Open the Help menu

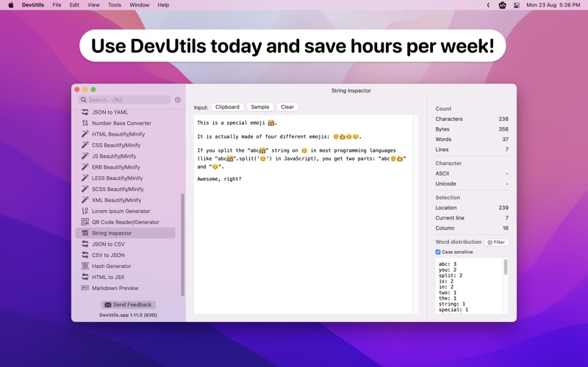point(163,5)
